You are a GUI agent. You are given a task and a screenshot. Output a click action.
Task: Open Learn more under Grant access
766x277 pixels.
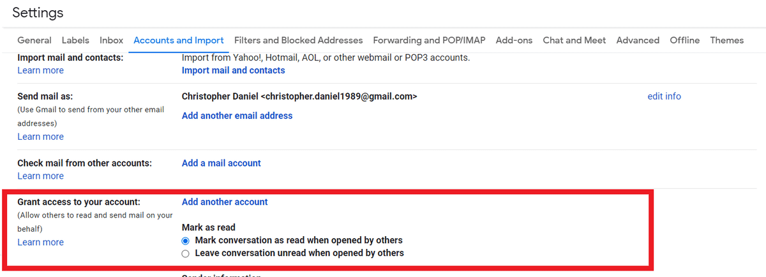tap(41, 242)
